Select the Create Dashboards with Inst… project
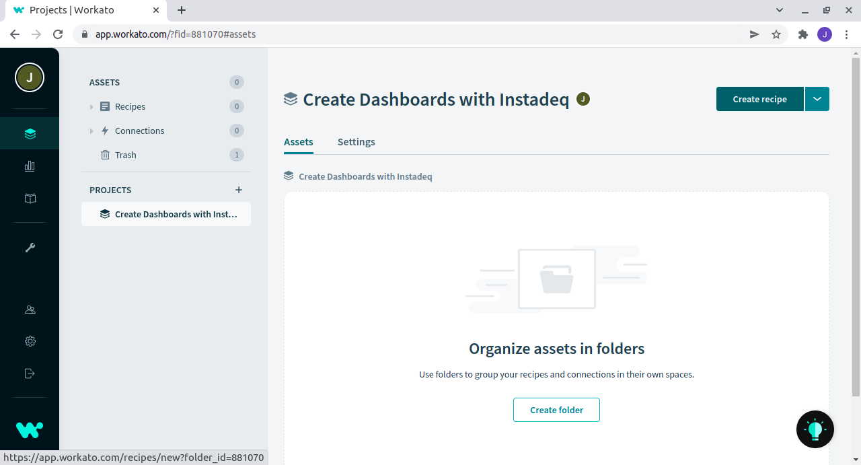Viewport: 861px width, 465px height. [166, 214]
